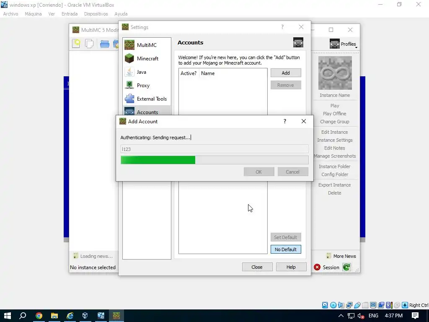Open the Máquina menu in VirtualBox
The width and height of the screenshot is (429, 322).
click(33, 14)
